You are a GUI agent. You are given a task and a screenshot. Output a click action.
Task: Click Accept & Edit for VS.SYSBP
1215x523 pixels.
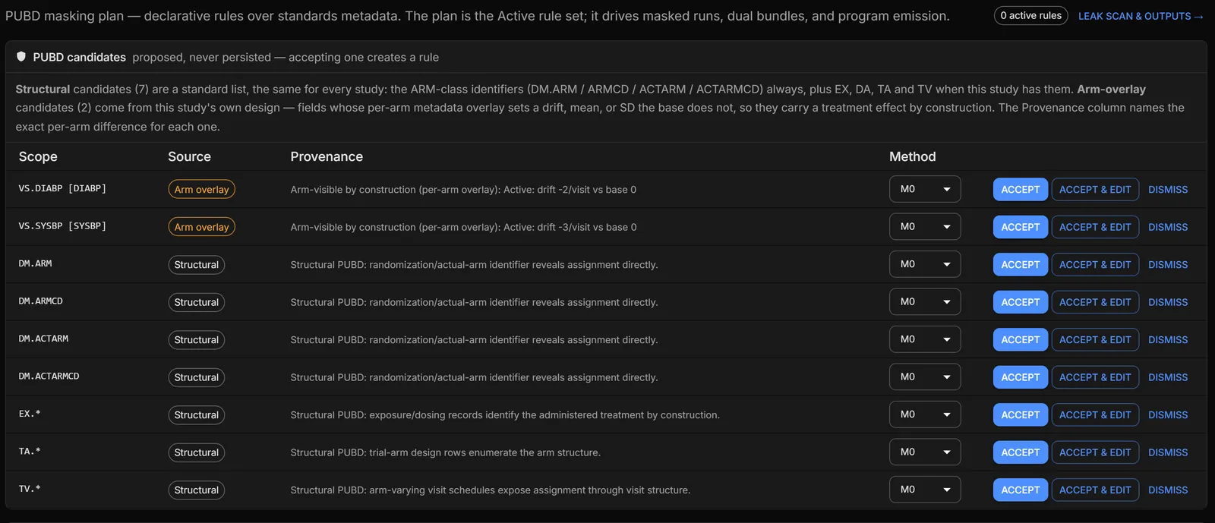(x=1095, y=227)
